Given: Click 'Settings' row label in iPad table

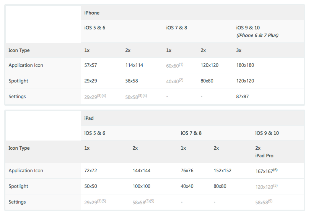Looking at the screenshot, I should [17, 202].
